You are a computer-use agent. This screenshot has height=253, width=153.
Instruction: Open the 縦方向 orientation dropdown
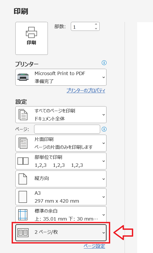tap(104, 179)
